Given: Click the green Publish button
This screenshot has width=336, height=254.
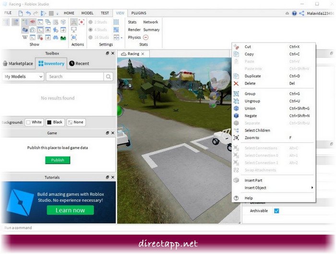Looking at the screenshot, I should pyautogui.click(x=58, y=160).
